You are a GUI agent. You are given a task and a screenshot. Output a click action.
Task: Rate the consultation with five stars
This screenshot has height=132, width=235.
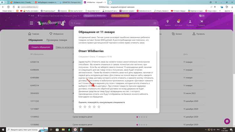pyautogui.click(x=99, y=107)
